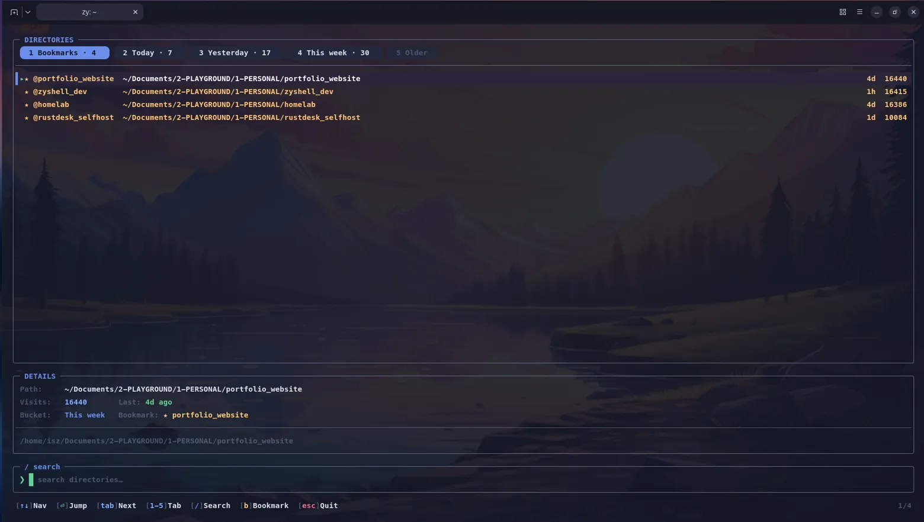Click the esc Quit shortcut hint
This screenshot has height=522, width=924.
(318, 505)
